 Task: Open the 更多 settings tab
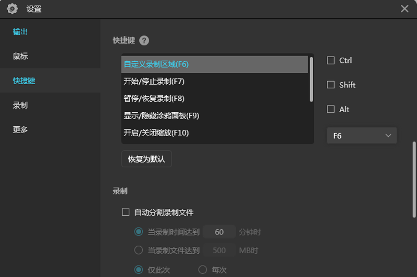(x=20, y=130)
